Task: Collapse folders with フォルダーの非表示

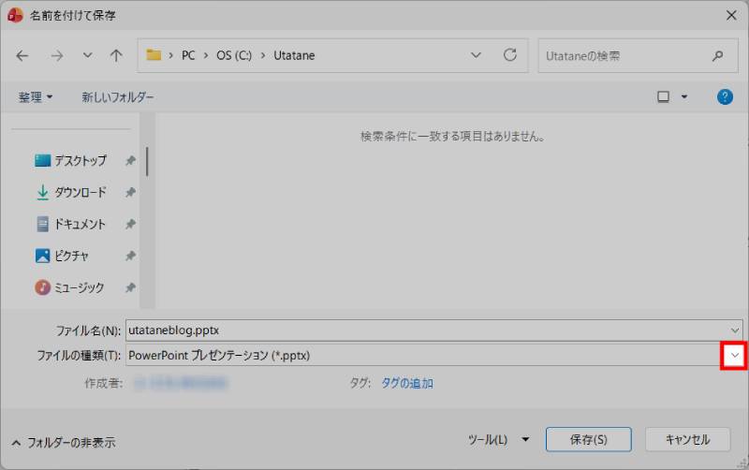Action: tap(64, 443)
